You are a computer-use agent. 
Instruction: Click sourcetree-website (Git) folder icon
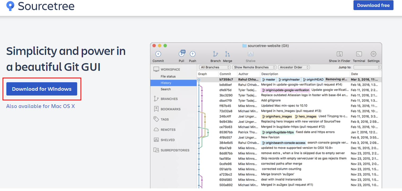click(244, 46)
